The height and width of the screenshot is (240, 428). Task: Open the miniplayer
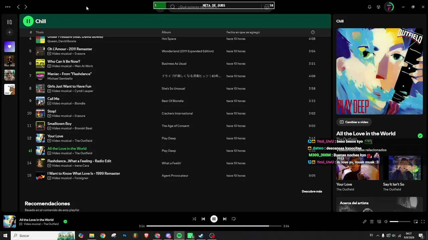[416, 222]
